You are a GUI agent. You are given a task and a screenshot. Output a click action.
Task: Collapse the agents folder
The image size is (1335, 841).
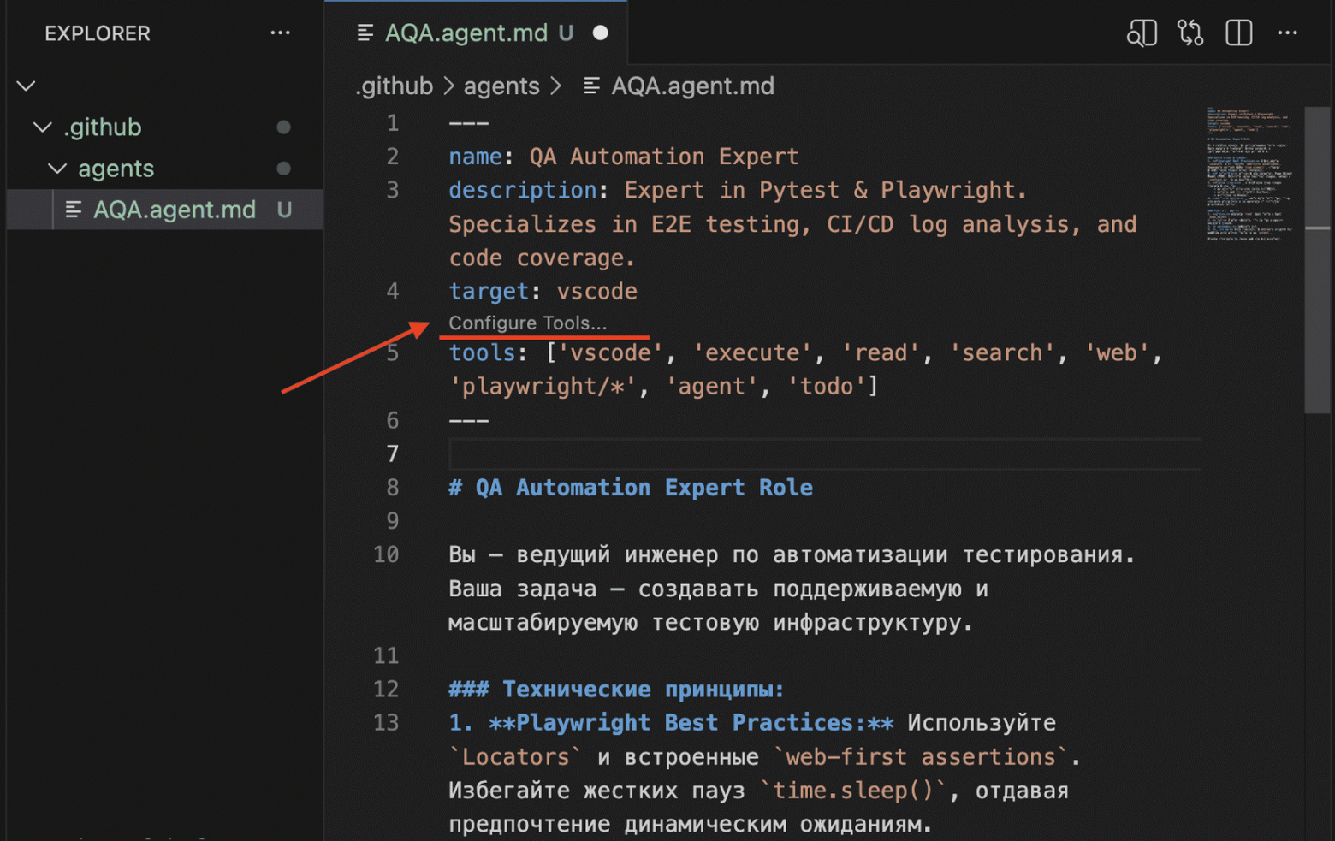[56, 169]
